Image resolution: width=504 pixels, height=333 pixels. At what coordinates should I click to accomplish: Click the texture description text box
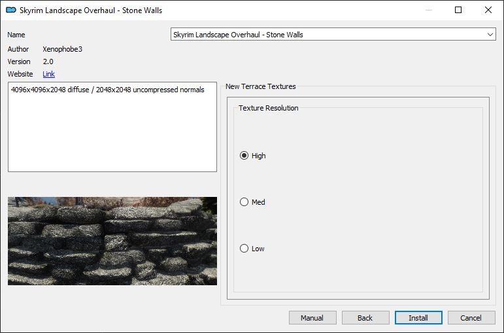point(112,127)
